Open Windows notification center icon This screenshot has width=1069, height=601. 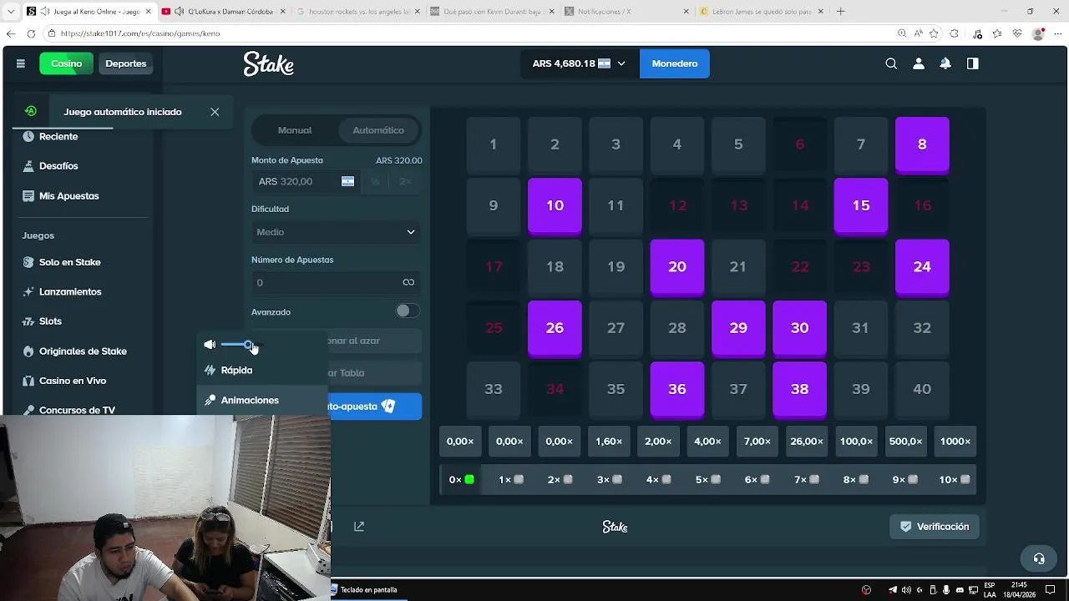click(x=1051, y=590)
